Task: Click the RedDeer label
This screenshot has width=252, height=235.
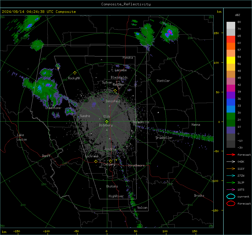Action: point(119,85)
